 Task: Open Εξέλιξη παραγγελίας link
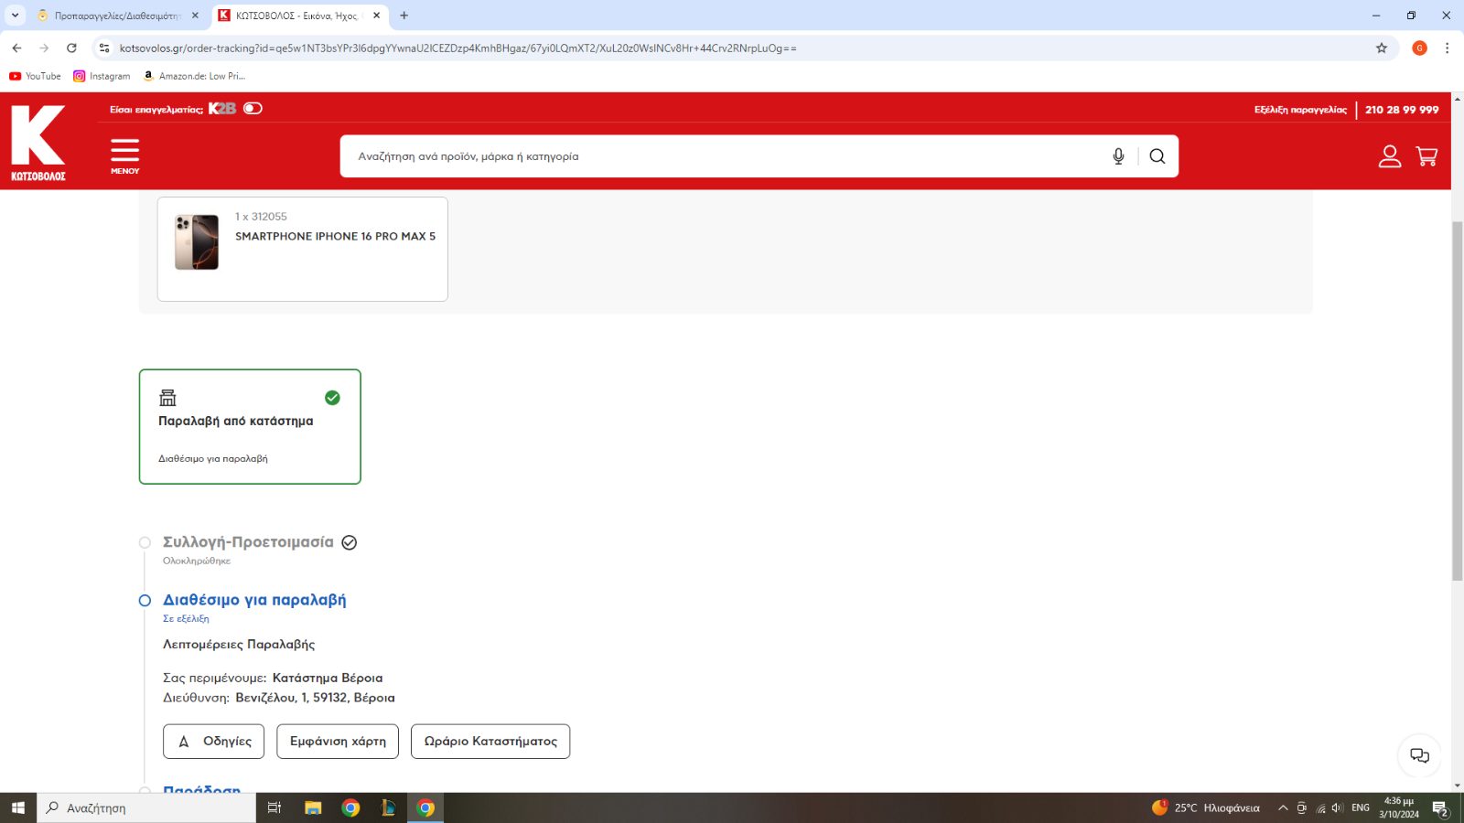(x=1300, y=110)
